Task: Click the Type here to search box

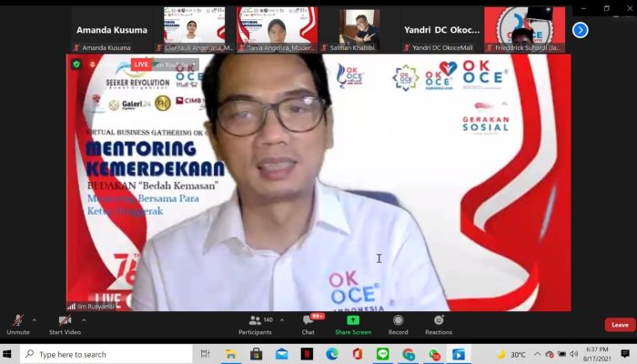Action: point(106,354)
